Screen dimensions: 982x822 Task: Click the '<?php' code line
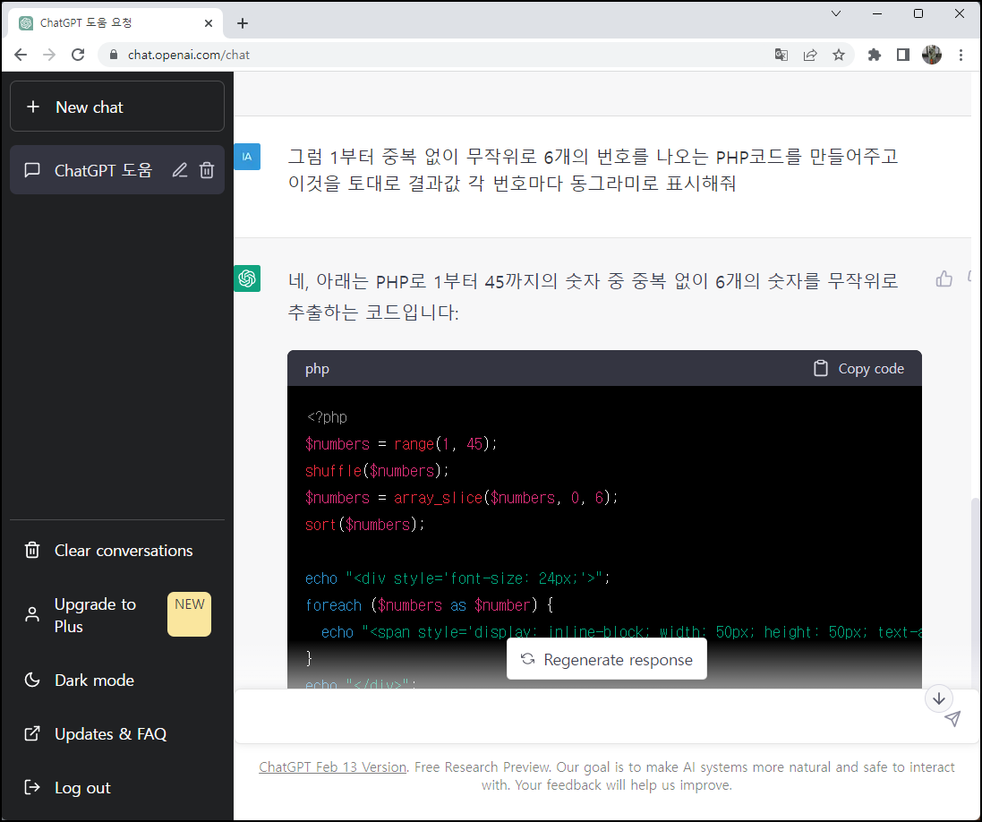[x=327, y=416]
